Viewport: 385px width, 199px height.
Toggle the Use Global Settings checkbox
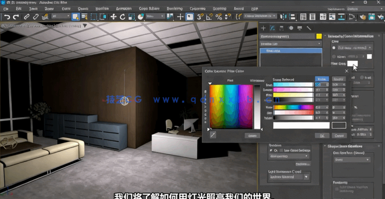click(281, 150)
